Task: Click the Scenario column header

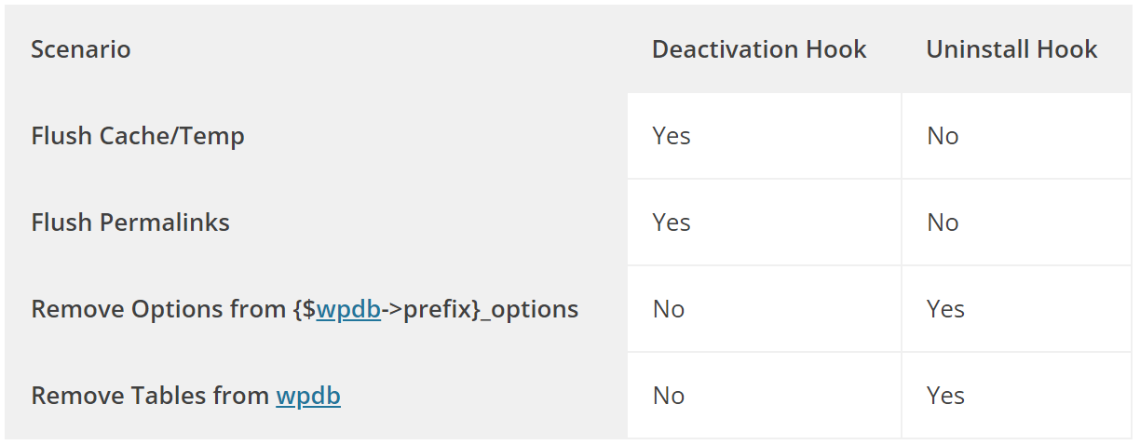Action: point(81,49)
